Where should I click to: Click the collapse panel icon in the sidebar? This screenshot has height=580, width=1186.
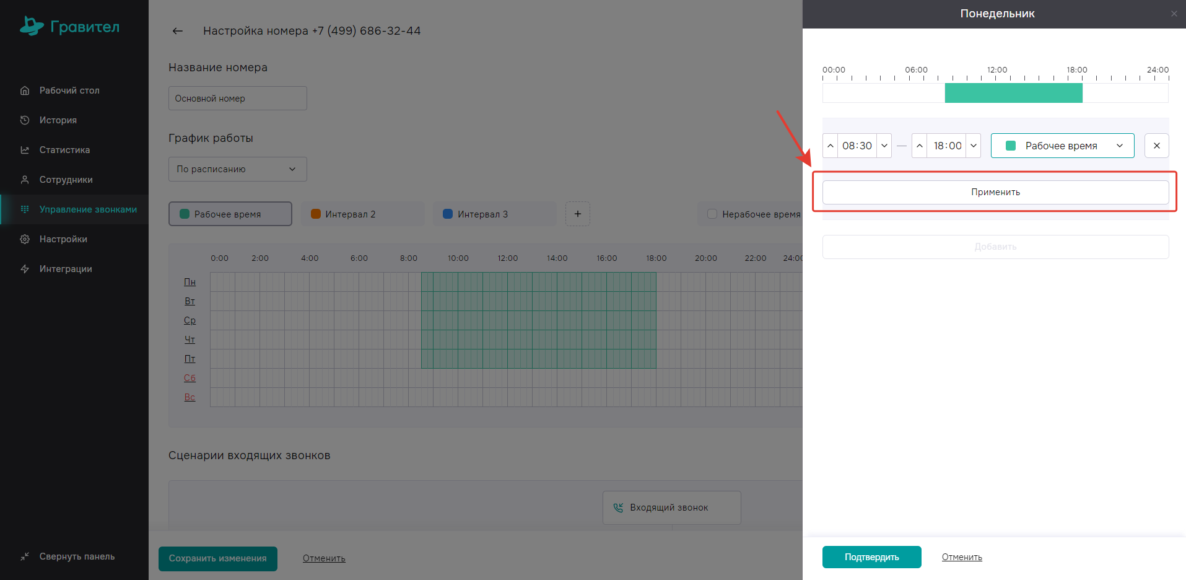tap(25, 556)
